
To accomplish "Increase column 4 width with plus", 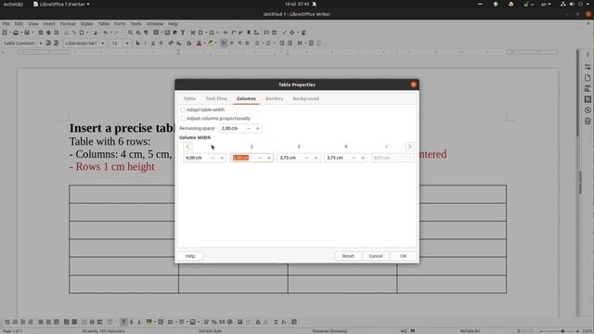I will [363, 158].
